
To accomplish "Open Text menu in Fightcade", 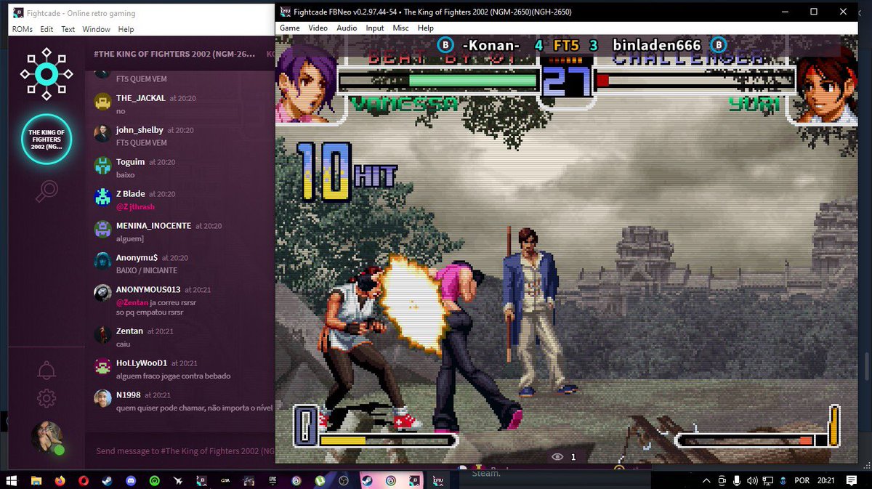I will pyautogui.click(x=68, y=29).
